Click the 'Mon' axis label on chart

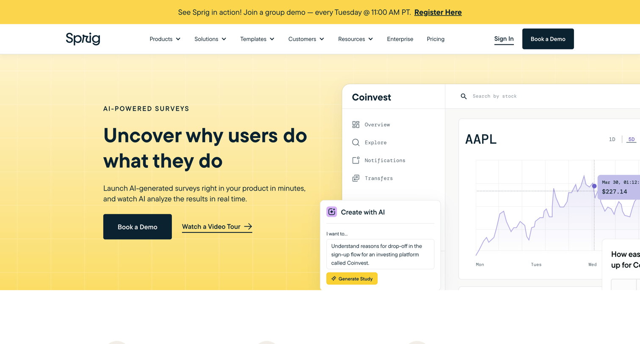point(480,265)
